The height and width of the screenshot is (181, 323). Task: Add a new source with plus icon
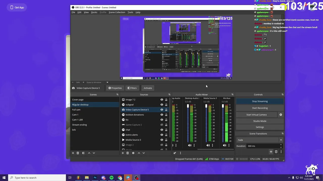pos(123,153)
